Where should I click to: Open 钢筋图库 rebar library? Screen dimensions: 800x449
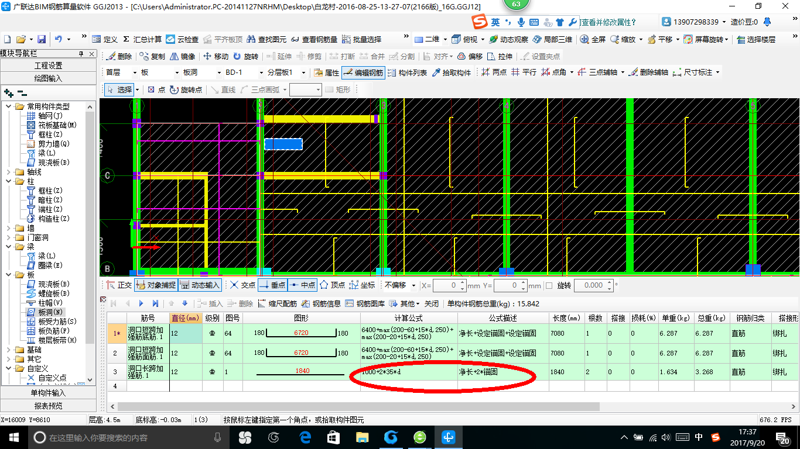(x=366, y=303)
